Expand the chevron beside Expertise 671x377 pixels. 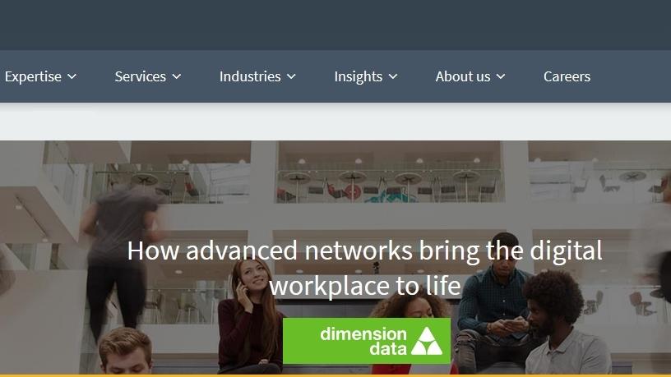[72, 76]
